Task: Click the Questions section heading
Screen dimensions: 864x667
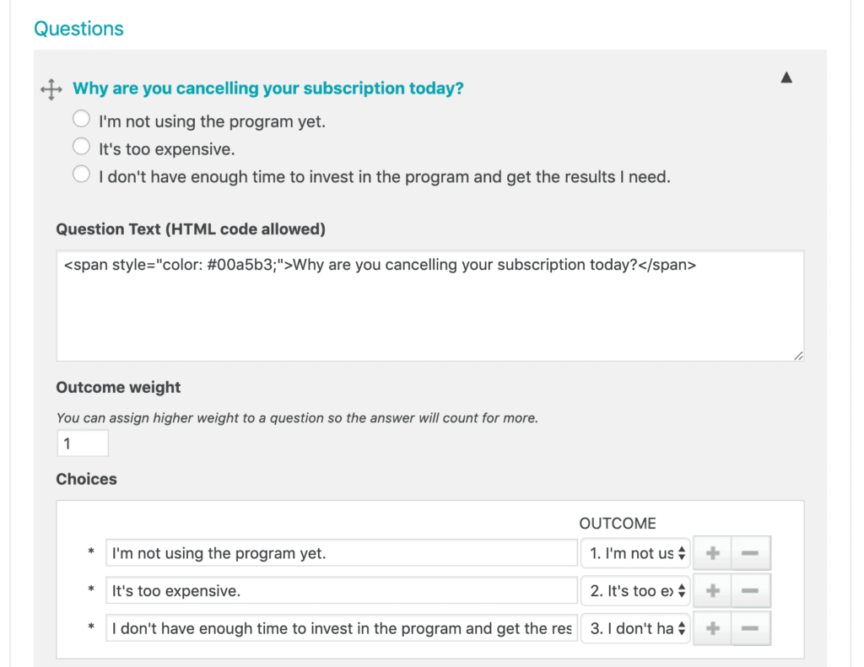Action: (x=78, y=28)
